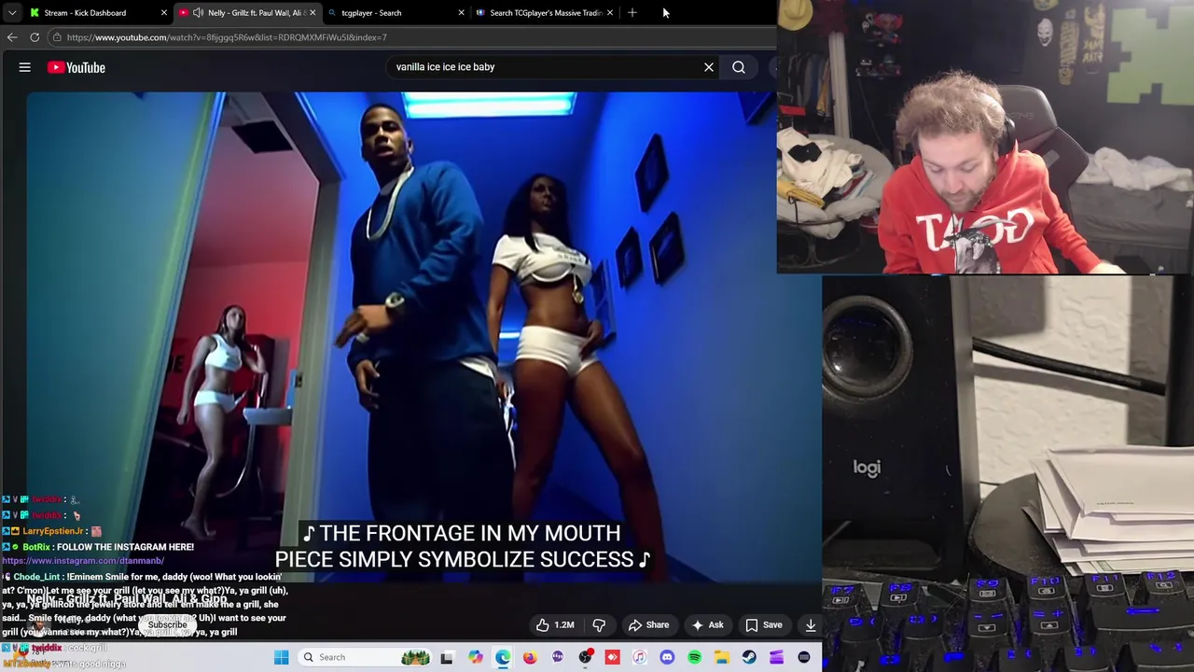
Task: Open a new browser tab
Action: 632,13
